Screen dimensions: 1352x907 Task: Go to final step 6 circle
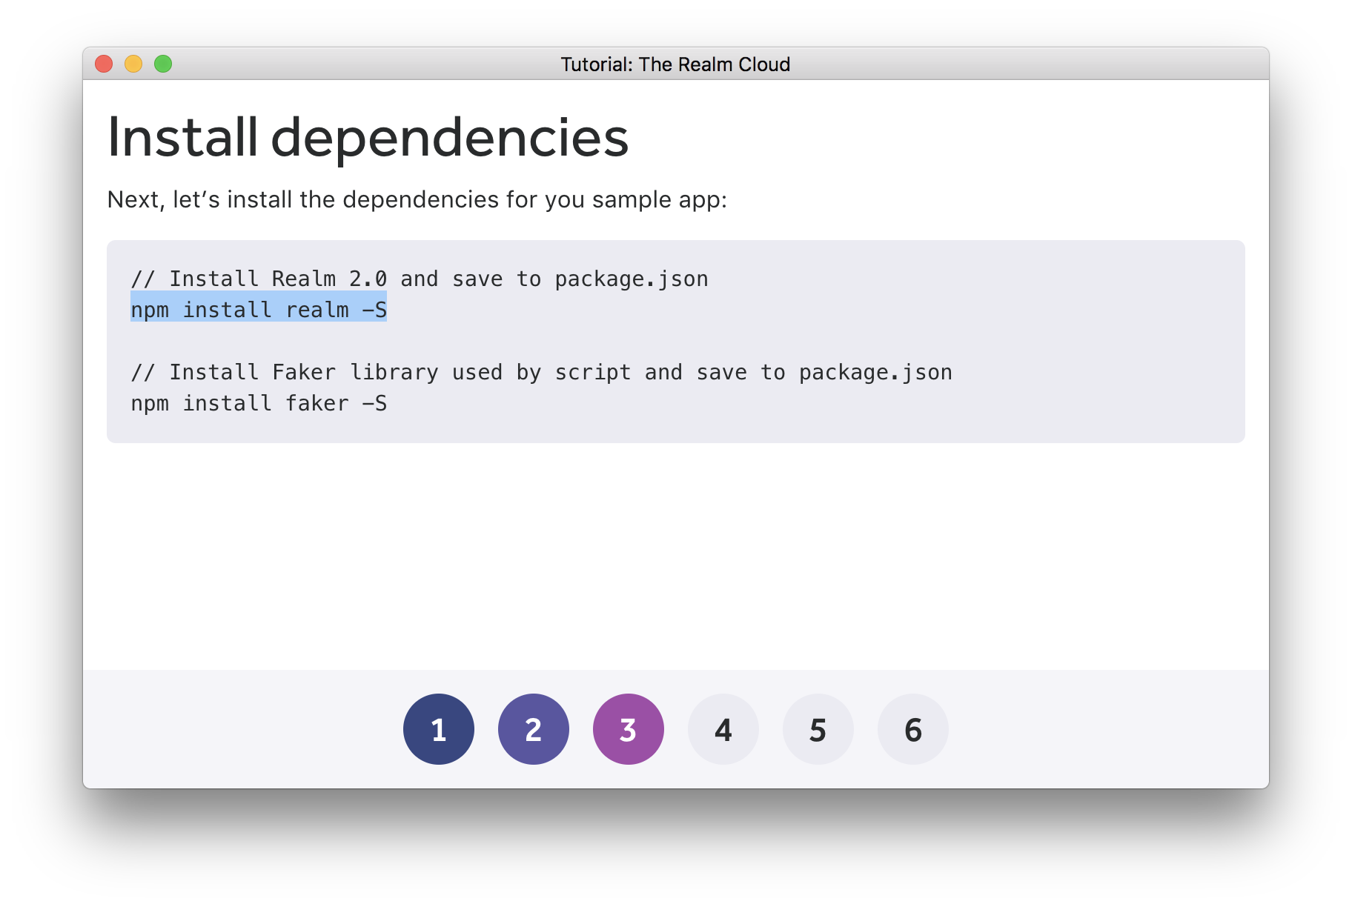click(x=912, y=728)
